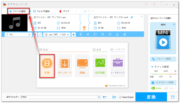The width and height of the screenshot is (180, 103).
Task: Select the 変換 converter module
Action: [47, 66]
